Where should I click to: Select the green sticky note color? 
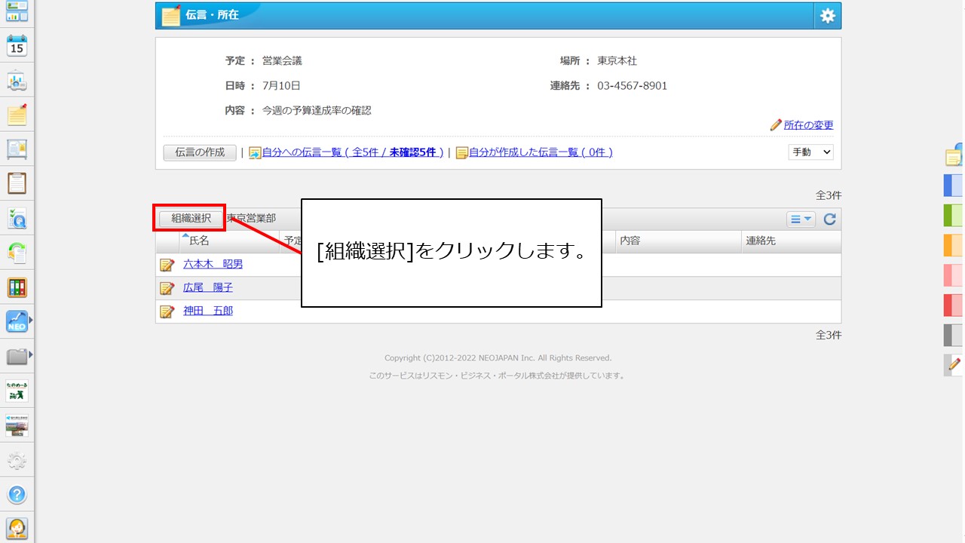coord(953,215)
